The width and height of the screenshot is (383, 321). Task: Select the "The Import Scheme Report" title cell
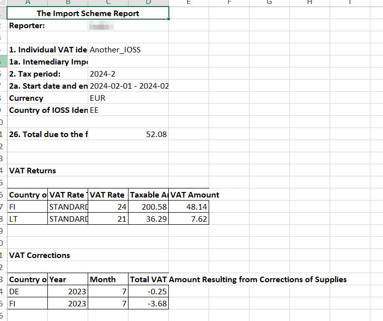click(x=88, y=14)
